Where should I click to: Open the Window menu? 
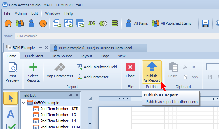point(52,13)
